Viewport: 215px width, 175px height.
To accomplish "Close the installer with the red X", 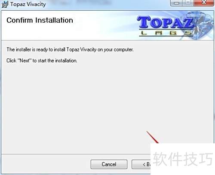I will pyautogui.click(x=203, y=3).
